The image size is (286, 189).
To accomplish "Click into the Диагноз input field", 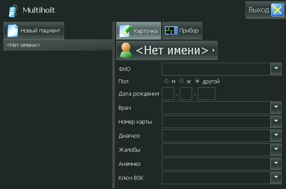I will [216, 136].
